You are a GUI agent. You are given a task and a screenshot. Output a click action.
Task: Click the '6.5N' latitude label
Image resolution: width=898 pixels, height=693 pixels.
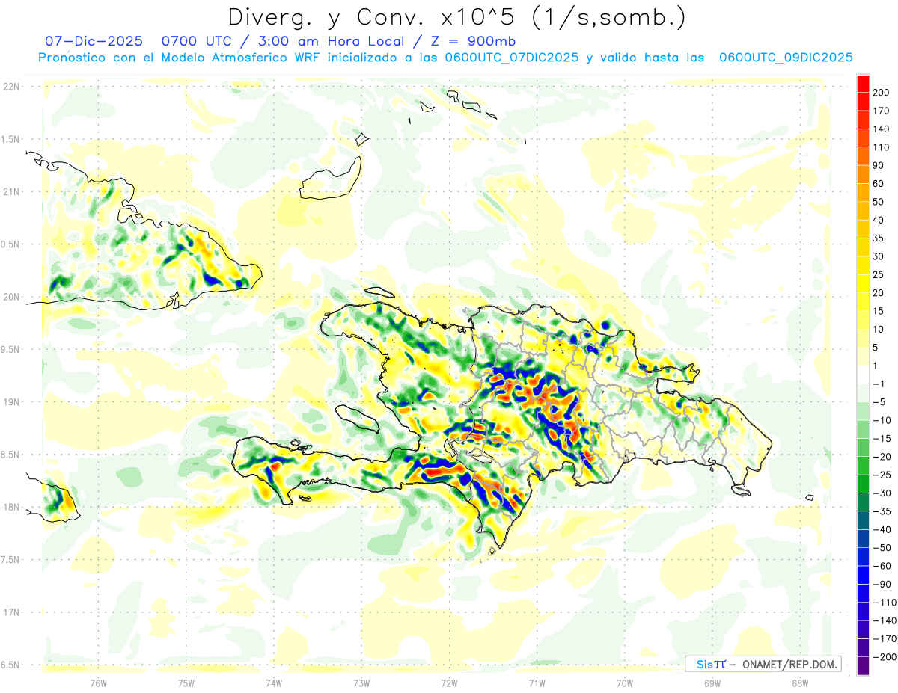coord(11,665)
